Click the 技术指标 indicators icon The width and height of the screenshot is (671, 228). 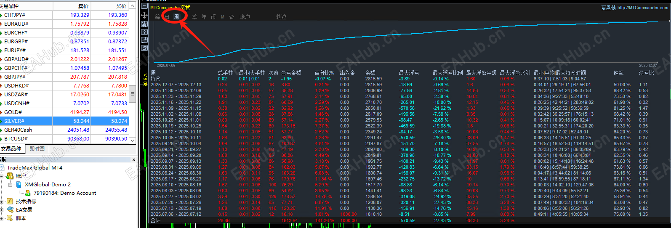[10, 201]
